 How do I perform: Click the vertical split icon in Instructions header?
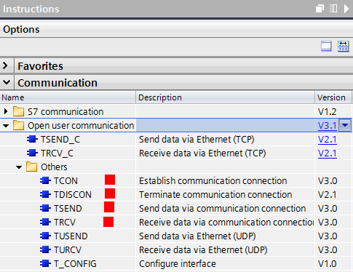[333, 9]
